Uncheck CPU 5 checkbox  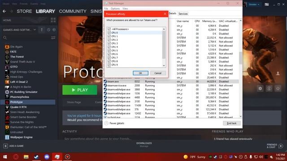click(x=109, y=51)
